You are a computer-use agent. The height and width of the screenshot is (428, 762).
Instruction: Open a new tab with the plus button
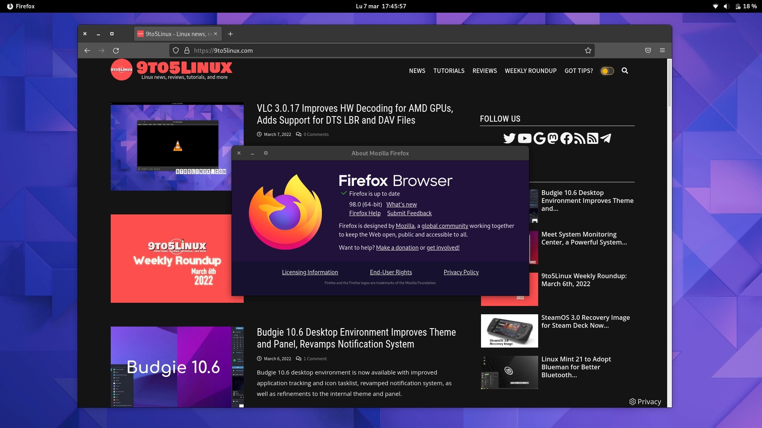(230, 34)
